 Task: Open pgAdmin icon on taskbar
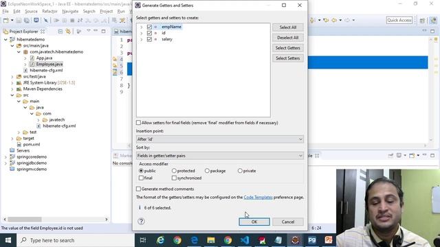pos(312,240)
